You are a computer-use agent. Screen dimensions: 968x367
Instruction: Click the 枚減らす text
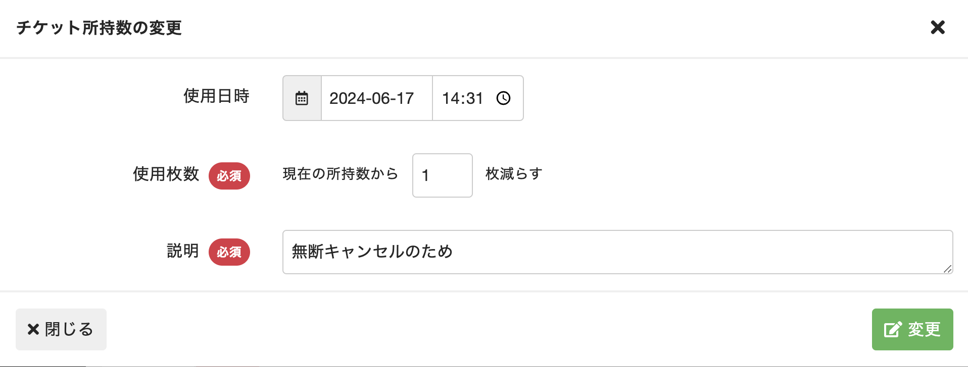pos(514,174)
